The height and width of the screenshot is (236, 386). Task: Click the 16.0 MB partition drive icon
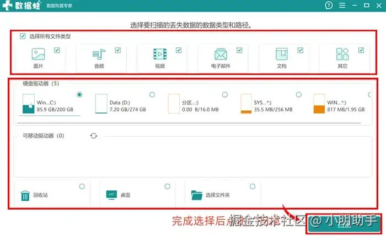tap(174, 104)
